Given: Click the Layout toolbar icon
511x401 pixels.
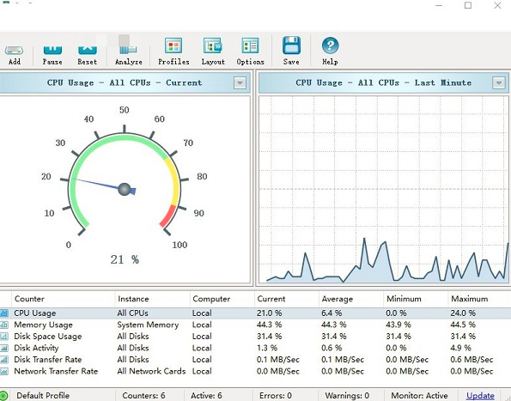Looking at the screenshot, I should coord(213,46).
